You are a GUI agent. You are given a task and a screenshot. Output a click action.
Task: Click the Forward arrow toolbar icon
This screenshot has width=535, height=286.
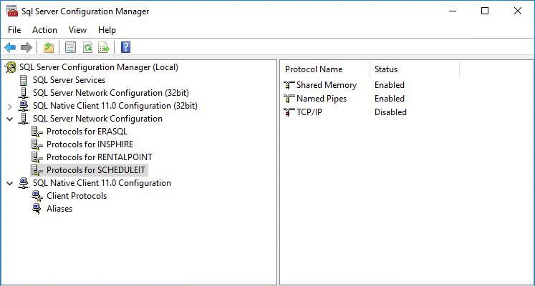26,48
